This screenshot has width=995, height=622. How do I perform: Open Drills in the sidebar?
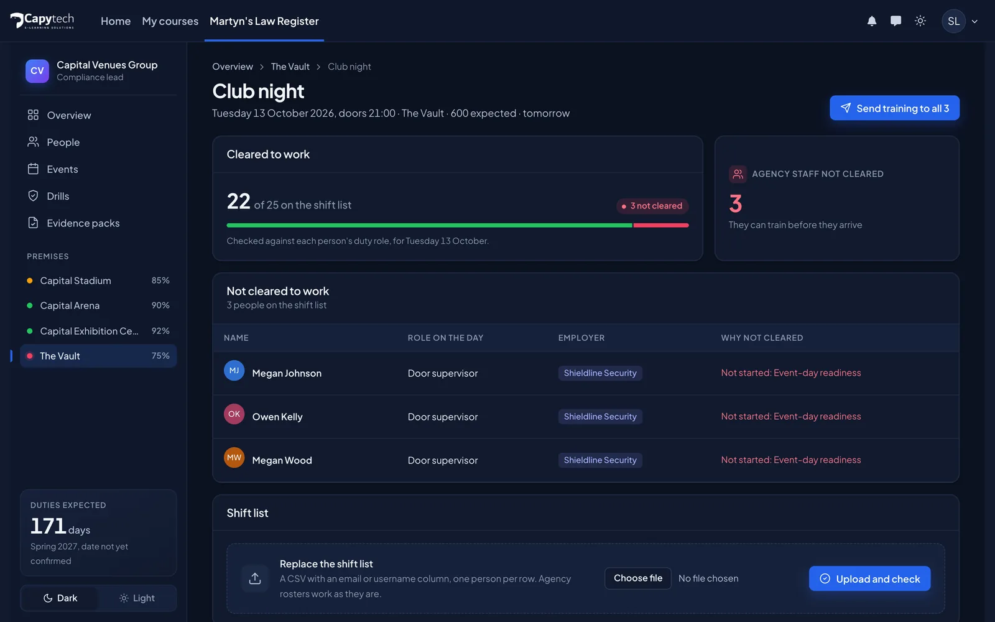(98, 196)
